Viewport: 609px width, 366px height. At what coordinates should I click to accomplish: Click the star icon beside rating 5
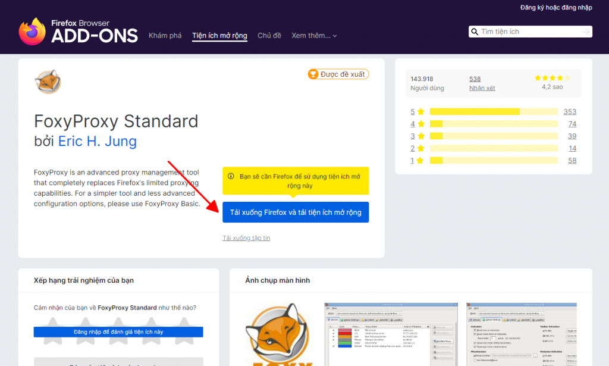click(421, 112)
